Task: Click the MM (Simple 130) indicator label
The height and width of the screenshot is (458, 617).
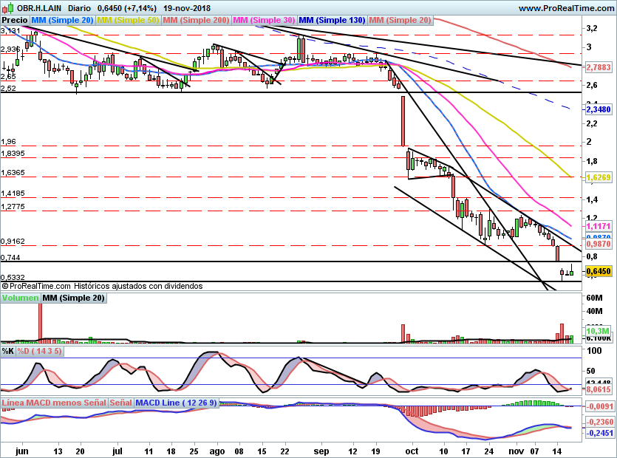Action: [332, 20]
